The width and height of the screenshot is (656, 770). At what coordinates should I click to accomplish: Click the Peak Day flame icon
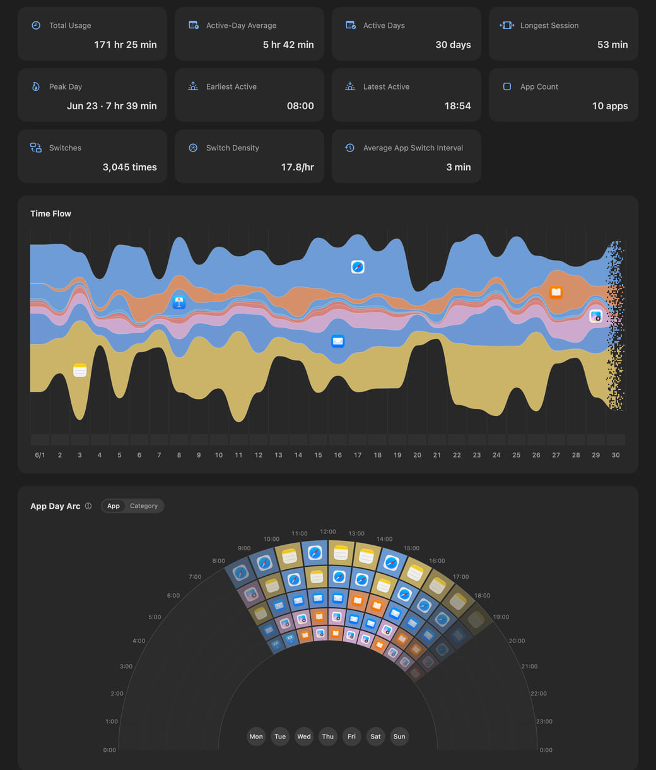point(36,86)
